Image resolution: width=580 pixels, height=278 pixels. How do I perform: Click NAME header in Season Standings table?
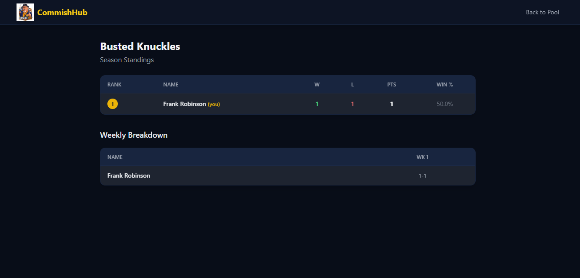(x=171, y=85)
